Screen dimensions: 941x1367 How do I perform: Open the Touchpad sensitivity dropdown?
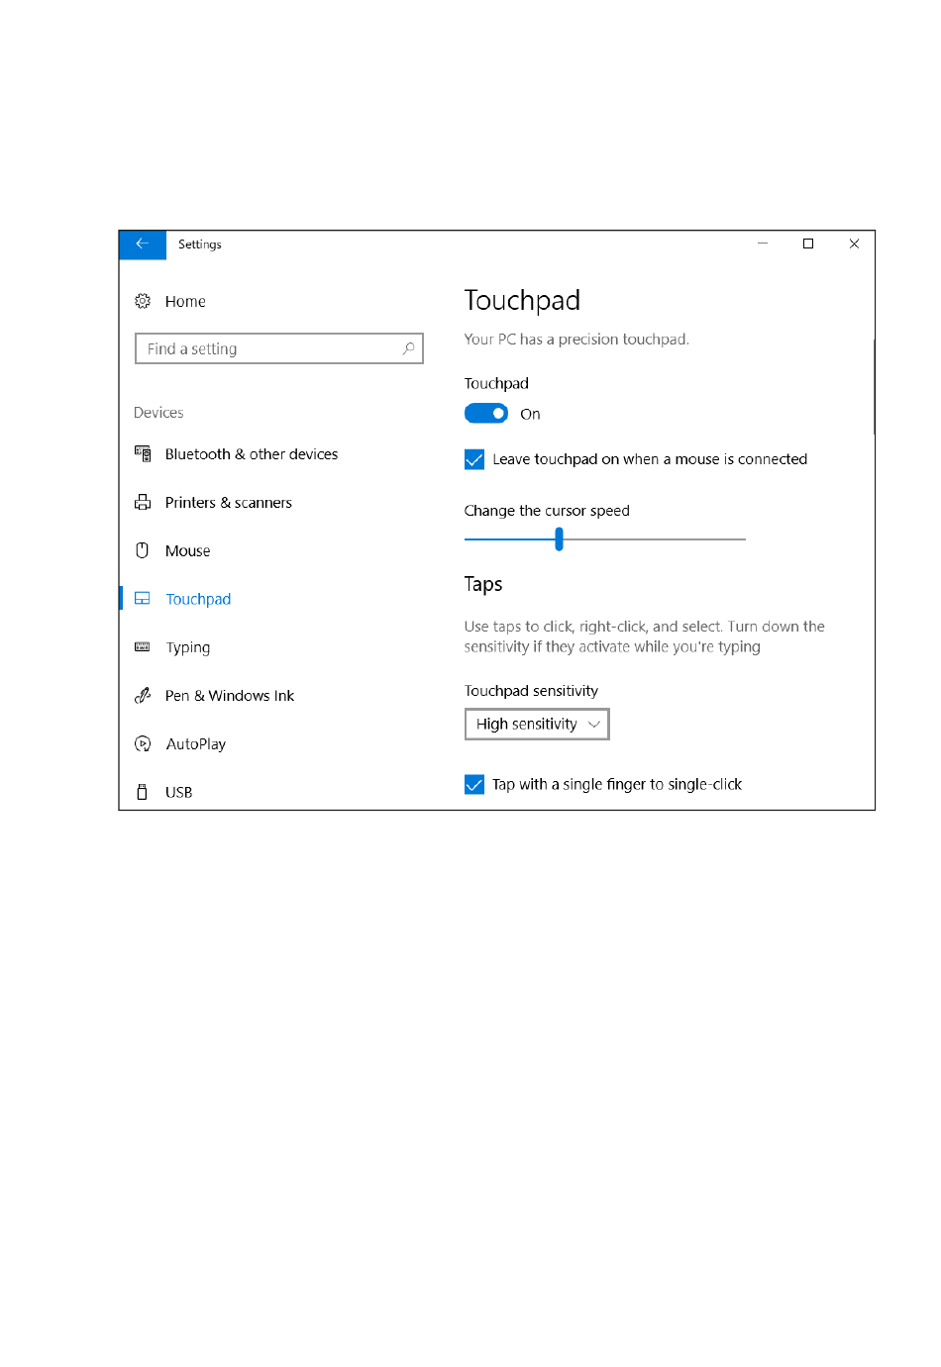coord(537,724)
